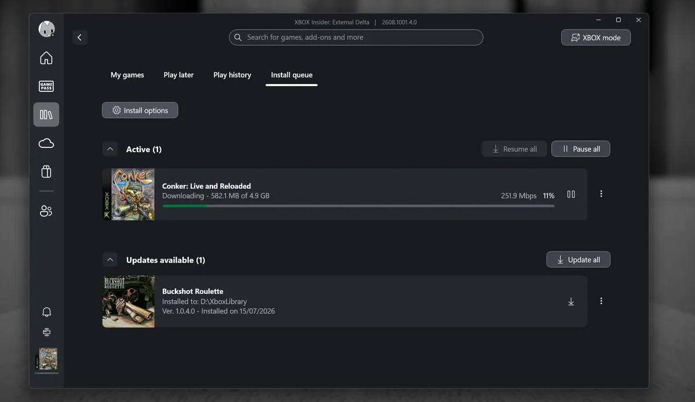Click the "251.9 Mbps" download speed
Image resolution: width=695 pixels, height=402 pixels.
pyautogui.click(x=519, y=196)
